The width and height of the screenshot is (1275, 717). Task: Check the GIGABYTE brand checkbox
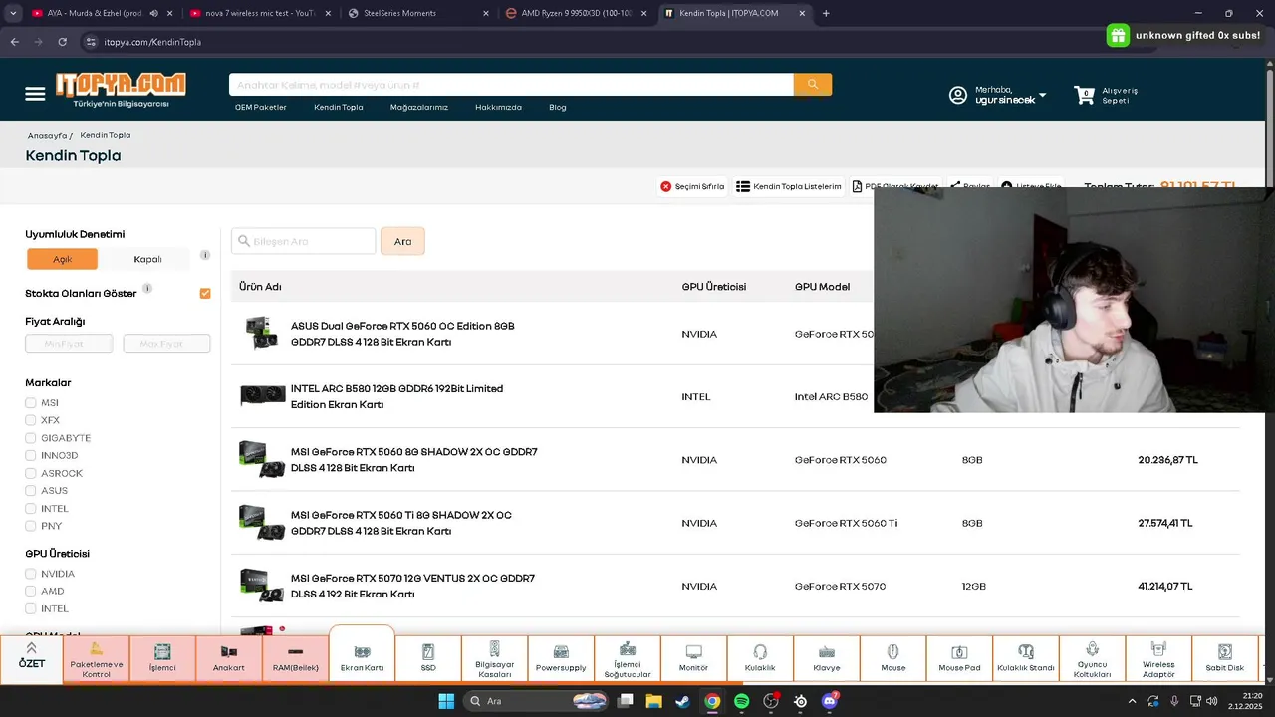click(x=31, y=438)
